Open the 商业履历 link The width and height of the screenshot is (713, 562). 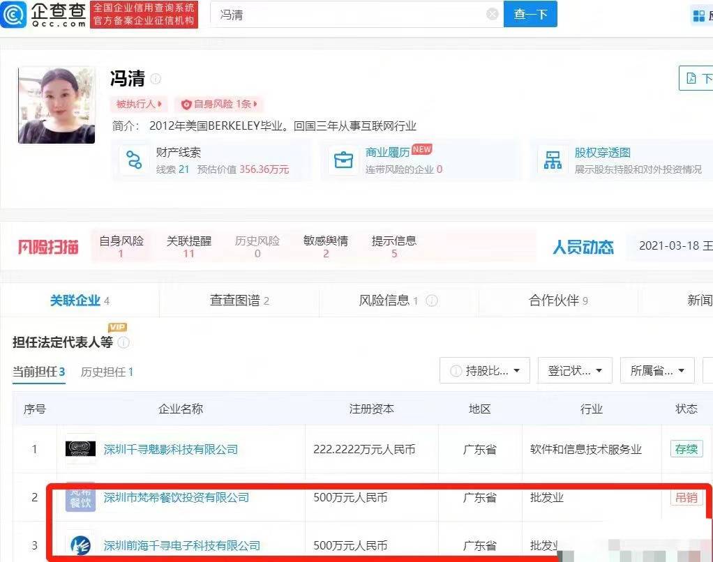[x=387, y=153]
